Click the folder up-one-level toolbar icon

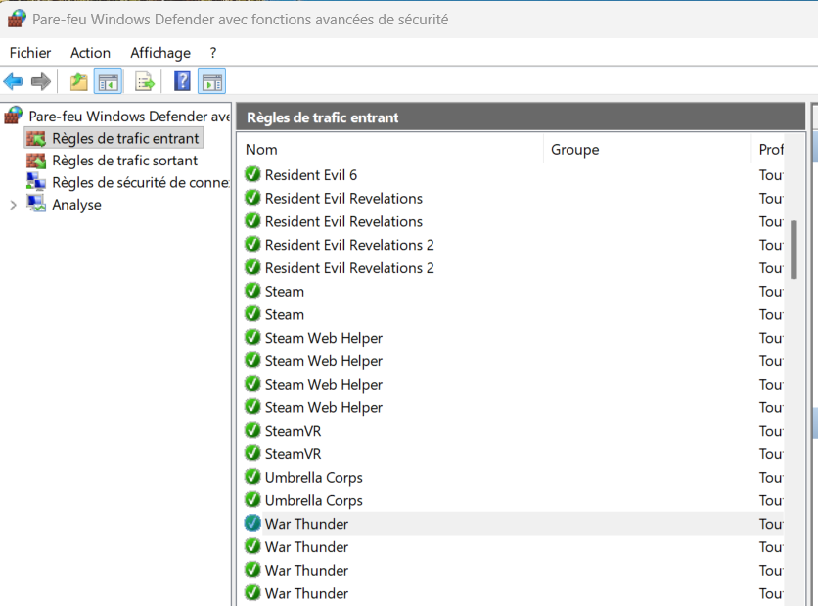(78, 82)
